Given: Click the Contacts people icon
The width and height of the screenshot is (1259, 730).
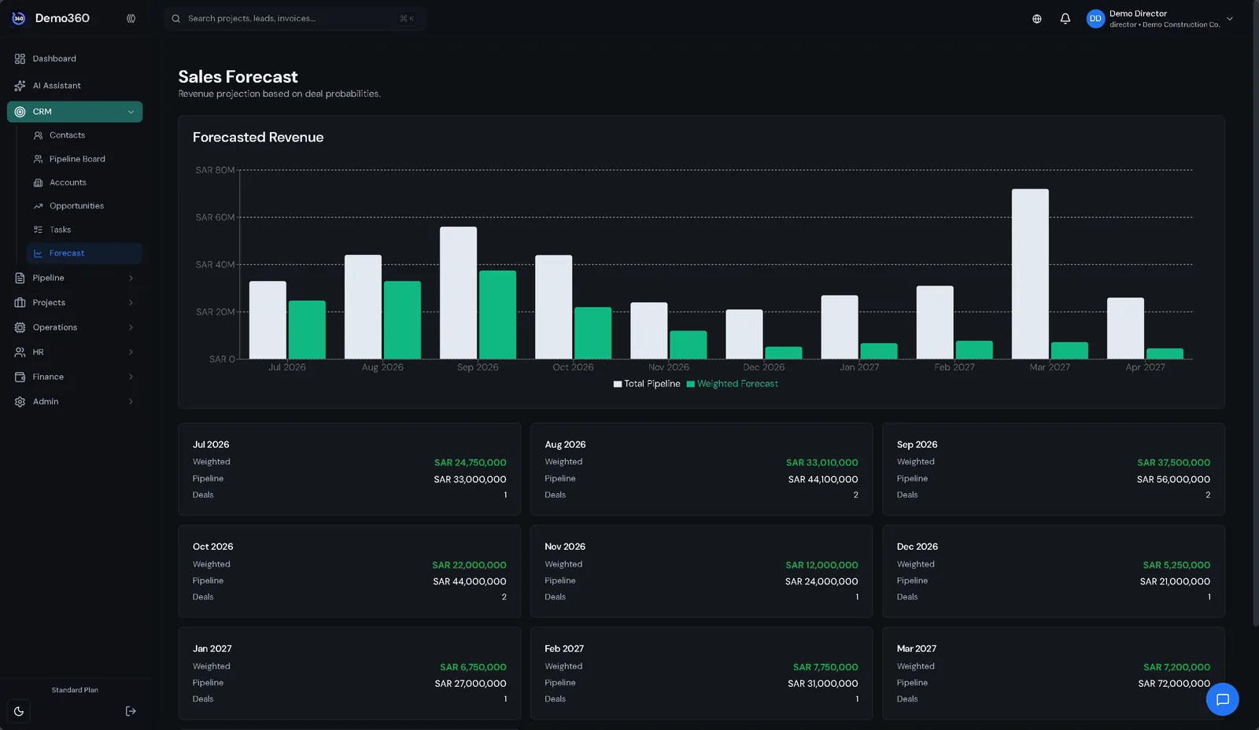Looking at the screenshot, I should [38, 135].
